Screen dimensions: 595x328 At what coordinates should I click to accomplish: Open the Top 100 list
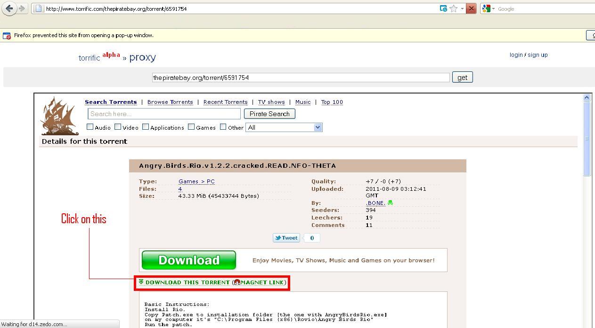[x=332, y=102]
